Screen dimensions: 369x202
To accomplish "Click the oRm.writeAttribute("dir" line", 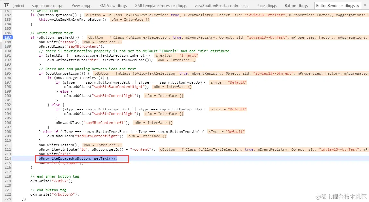I will tap(100, 60).
